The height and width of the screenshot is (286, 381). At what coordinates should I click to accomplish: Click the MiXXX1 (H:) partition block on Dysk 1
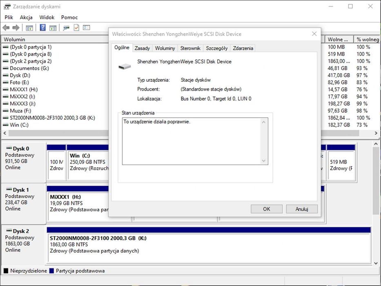coord(78,203)
